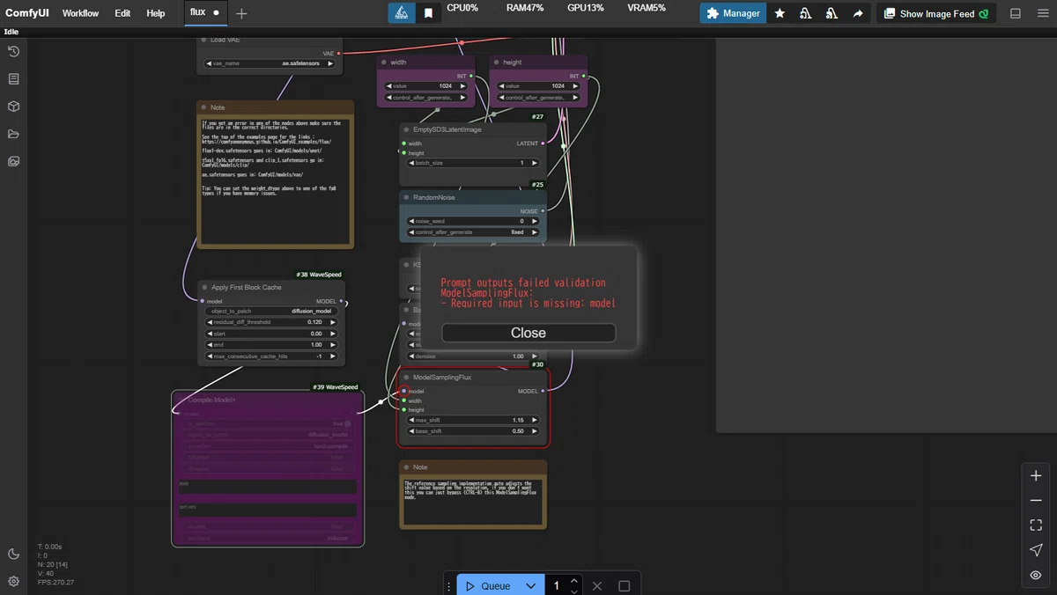
Task: Collapse the RandomNoise node dot
Action: [405, 197]
